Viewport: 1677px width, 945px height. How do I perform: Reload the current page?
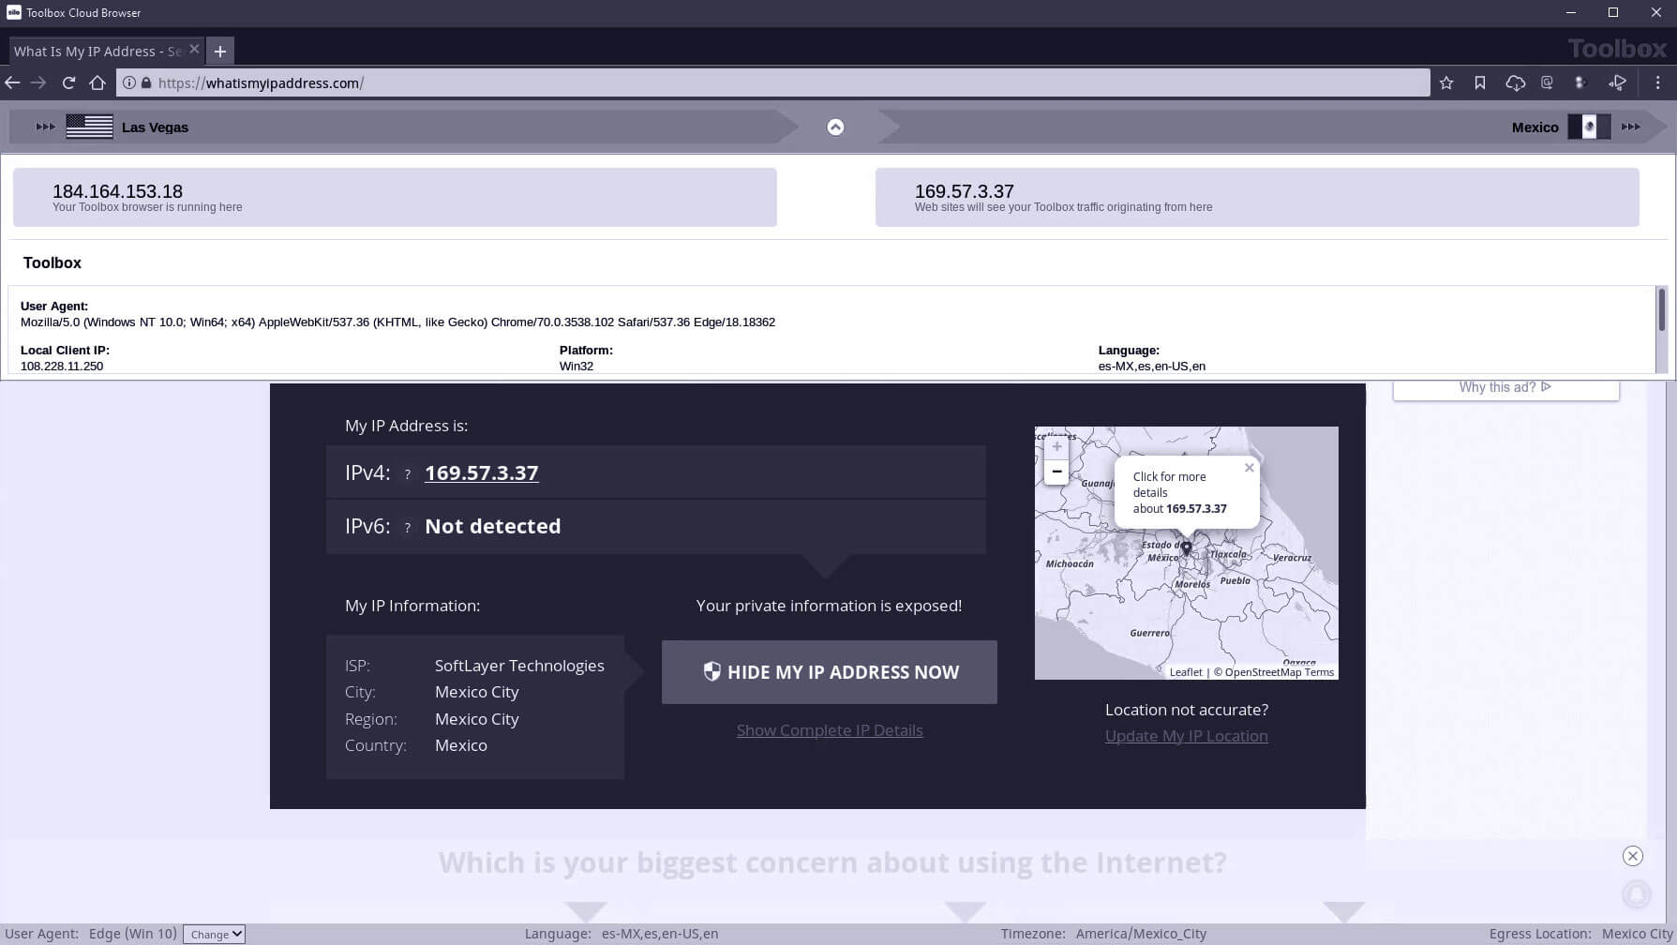point(68,82)
